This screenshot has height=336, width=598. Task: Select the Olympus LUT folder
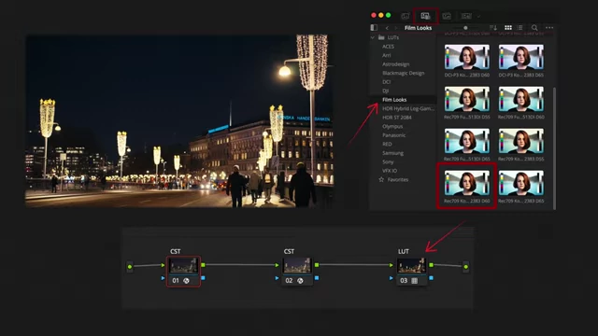coord(392,126)
